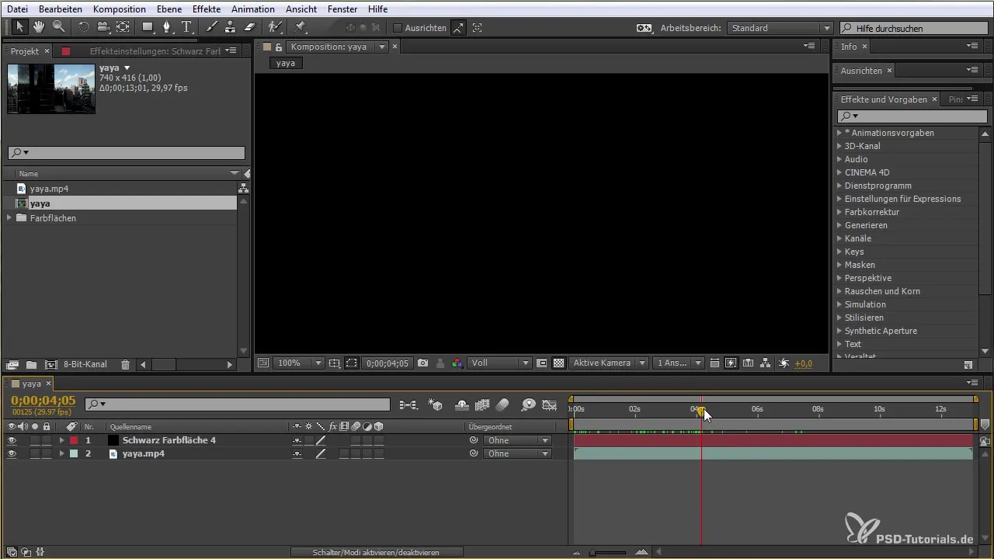Image resolution: width=994 pixels, height=559 pixels.
Task: Click reset exposure icon in viewer
Action: click(784, 363)
